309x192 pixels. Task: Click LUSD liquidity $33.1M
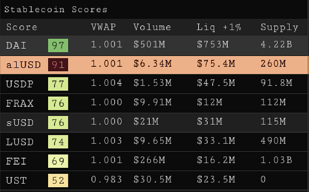pos(216,140)
